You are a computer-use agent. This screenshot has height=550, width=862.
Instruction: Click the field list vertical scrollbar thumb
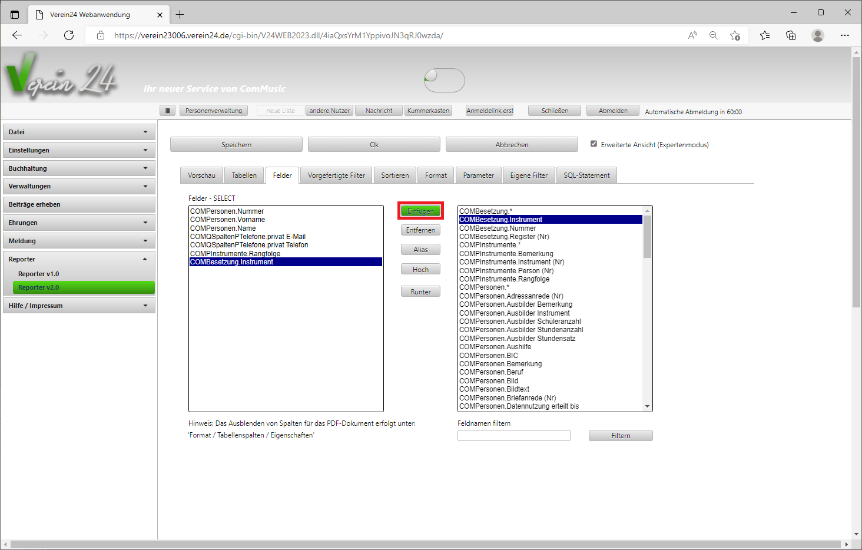tap(647, 237)
